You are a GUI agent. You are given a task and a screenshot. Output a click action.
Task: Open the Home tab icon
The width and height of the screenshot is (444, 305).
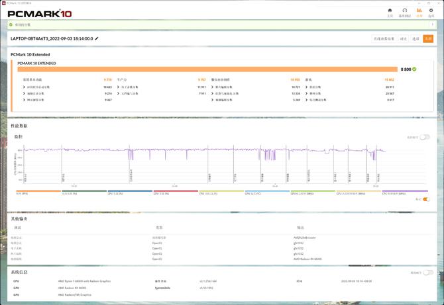[390, 12]
